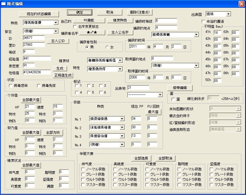Click 全部选择 in 华丽大赛 section
Viewport: 246px width, 195px height.
pos(141,158)
